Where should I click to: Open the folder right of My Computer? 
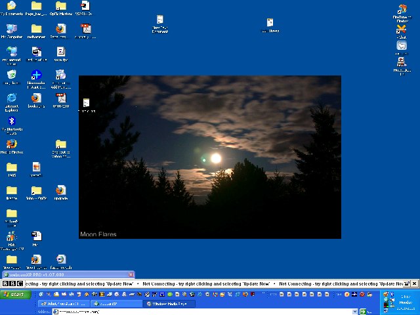pyautogui.click(x=36, y=31)
